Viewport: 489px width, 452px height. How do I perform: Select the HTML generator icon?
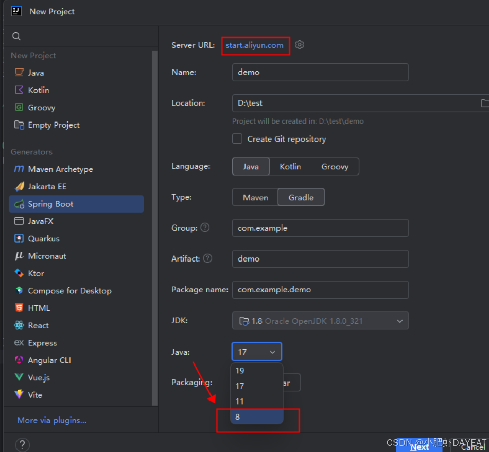coord(19,308)
